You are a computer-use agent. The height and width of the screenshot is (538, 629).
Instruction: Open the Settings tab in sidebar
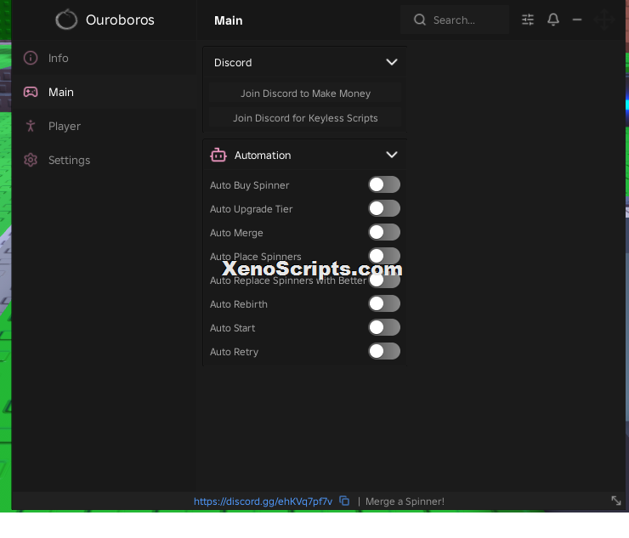click(104, 160)
